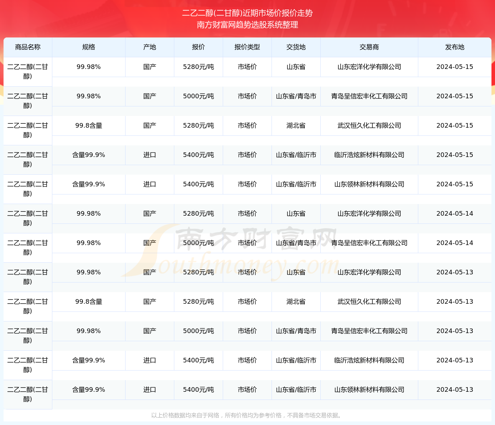Select 山东宏洋化学有限公司 in the 2024-05-14 row
This screenshot has width=495, height=425.
point(369,214)
